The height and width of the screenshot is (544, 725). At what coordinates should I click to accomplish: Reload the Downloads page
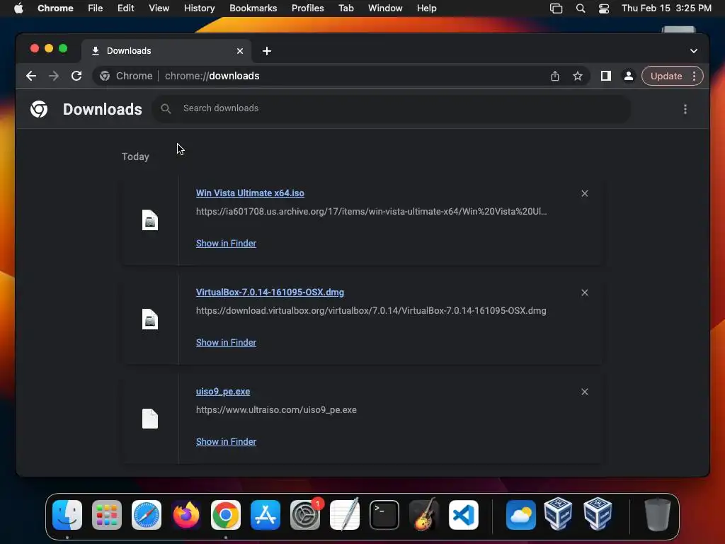tap(76, 76)
